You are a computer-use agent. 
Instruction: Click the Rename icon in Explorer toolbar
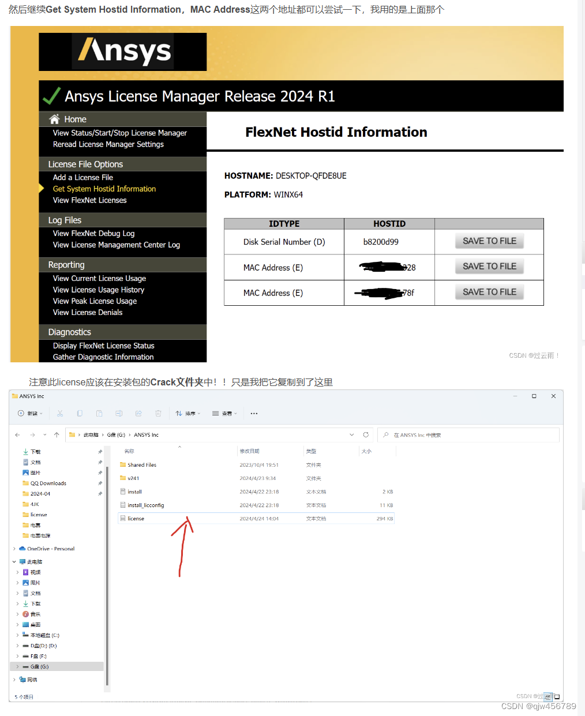tap(119, 413)
